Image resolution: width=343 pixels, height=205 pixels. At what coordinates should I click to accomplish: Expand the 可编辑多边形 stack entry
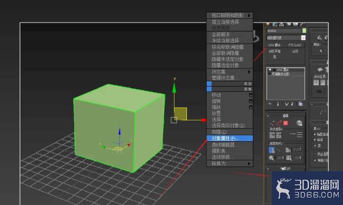coord(269,74)
